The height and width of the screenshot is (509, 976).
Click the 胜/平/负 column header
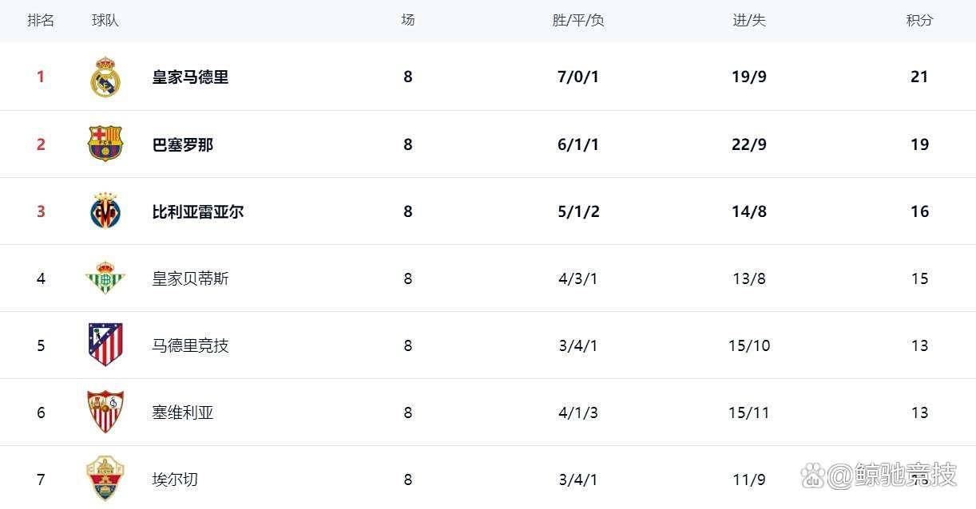coord(578,21)
